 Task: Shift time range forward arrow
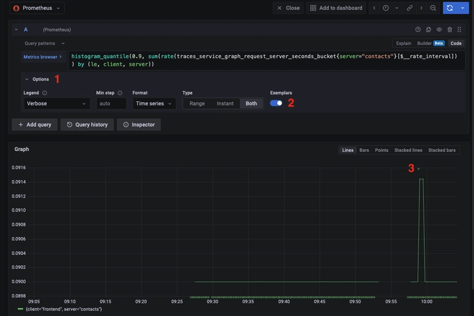pyautogui.click(x=421, y=8)
